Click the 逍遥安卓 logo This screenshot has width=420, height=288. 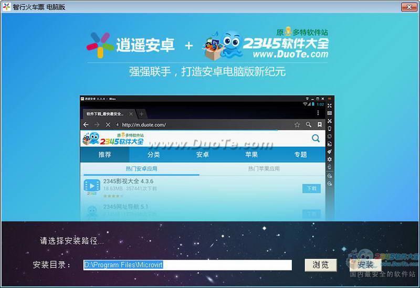click(x=131, y=46)
